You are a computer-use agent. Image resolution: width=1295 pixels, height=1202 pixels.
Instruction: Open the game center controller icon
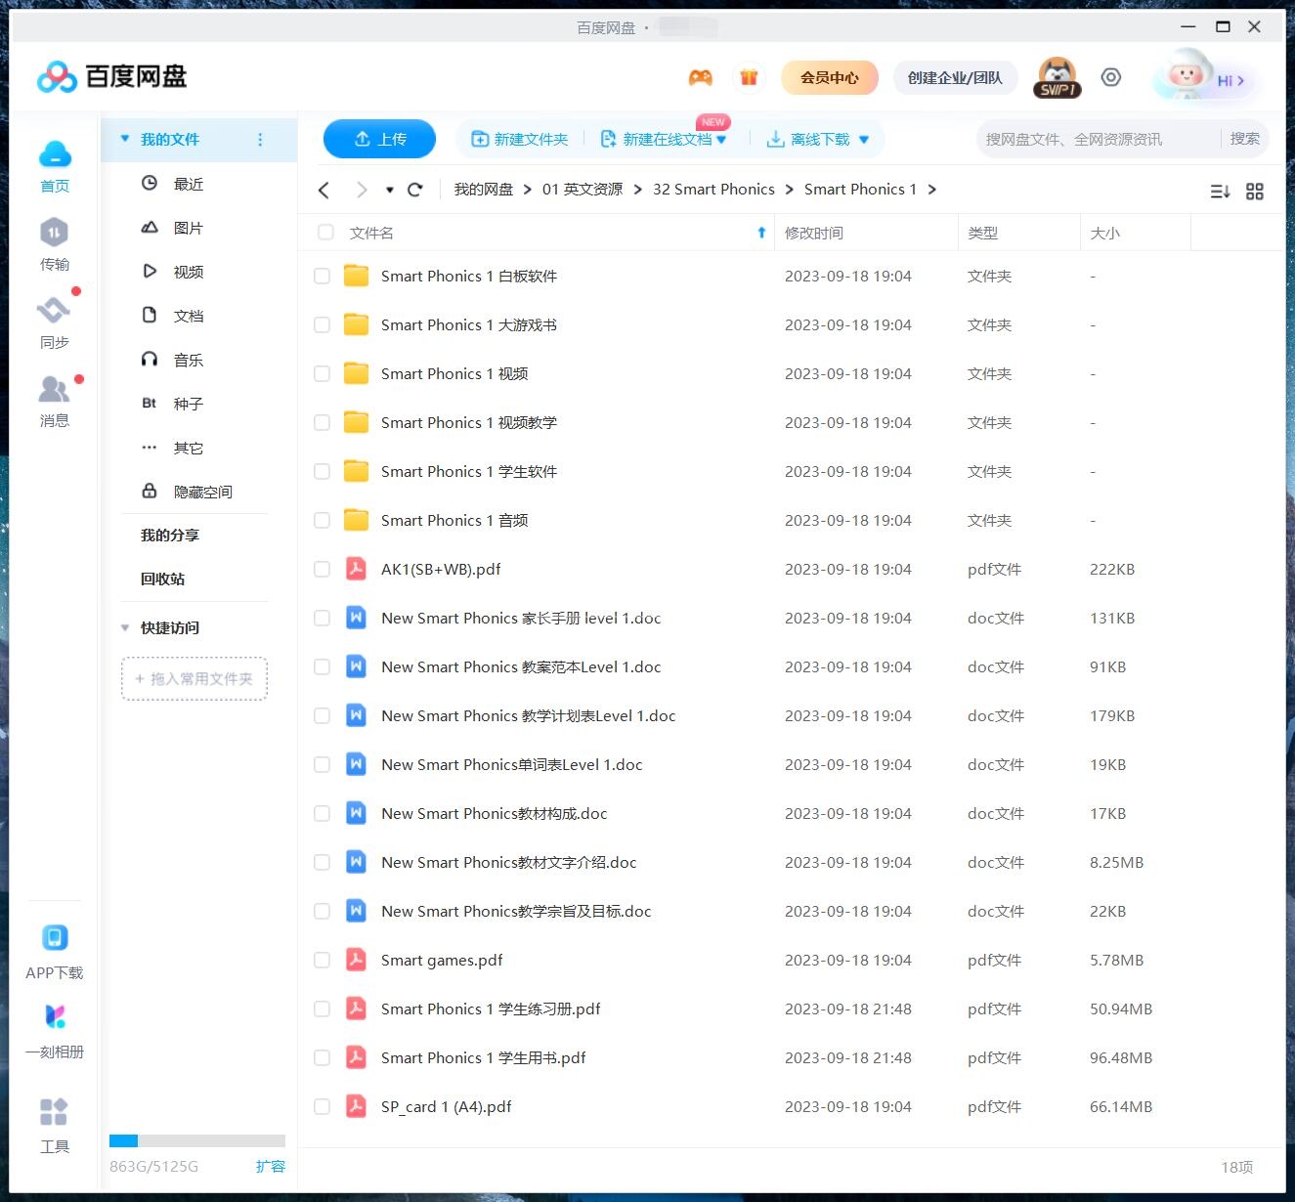700,77
